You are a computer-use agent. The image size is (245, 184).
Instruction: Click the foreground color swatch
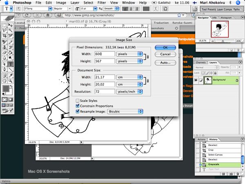[6, 89]
